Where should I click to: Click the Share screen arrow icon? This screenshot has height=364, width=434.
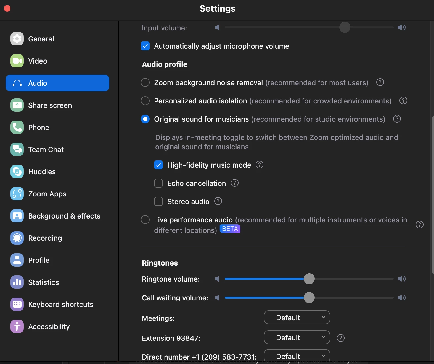[17, 105]
